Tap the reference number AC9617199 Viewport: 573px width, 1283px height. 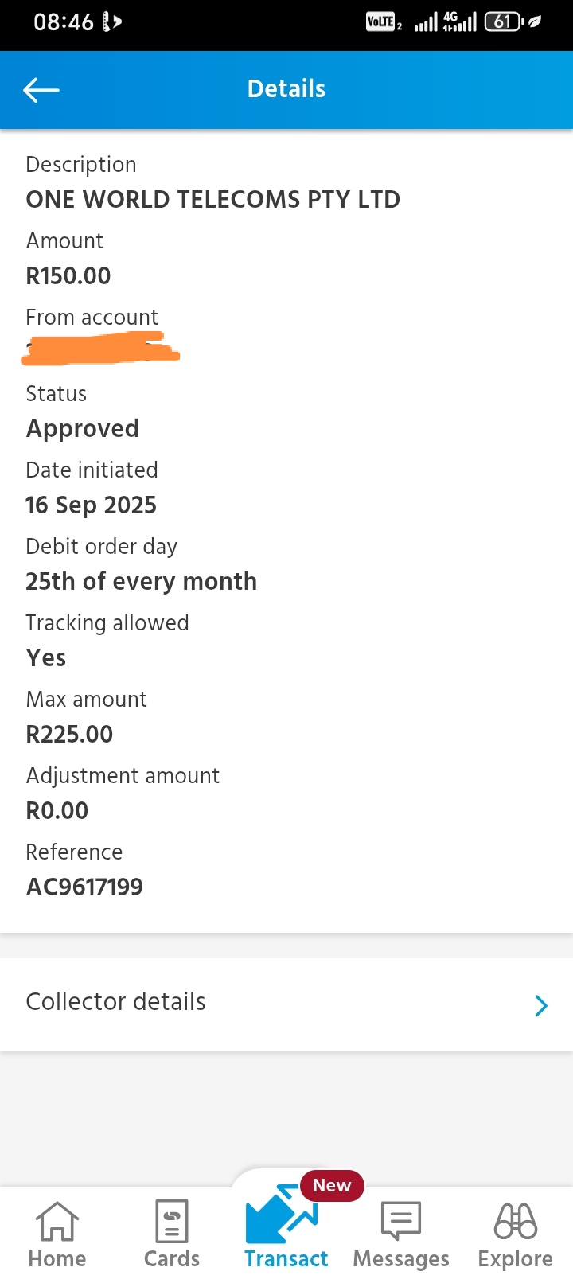coord(84,887)
